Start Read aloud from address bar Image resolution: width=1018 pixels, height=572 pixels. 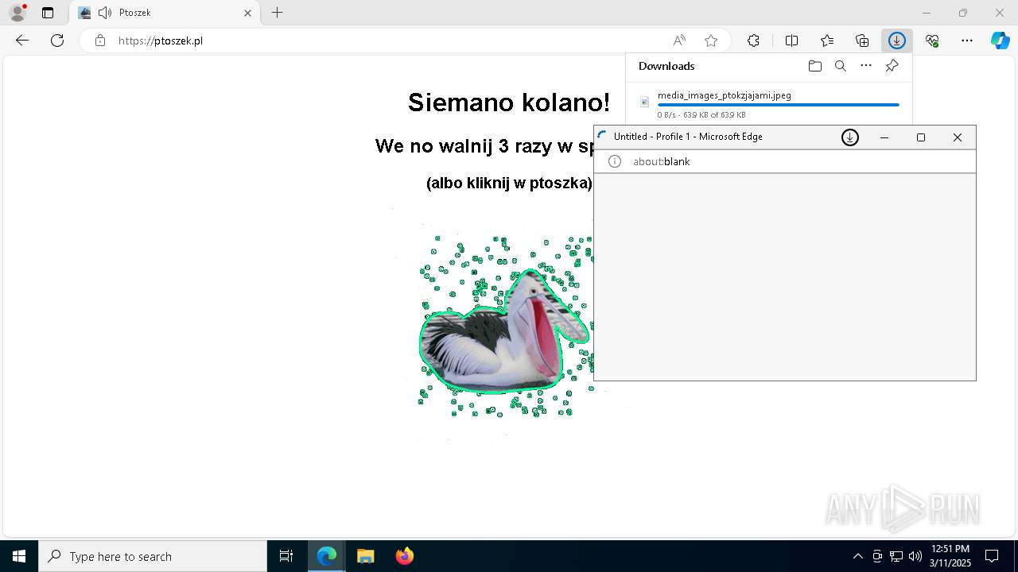[x=679, y=41]
